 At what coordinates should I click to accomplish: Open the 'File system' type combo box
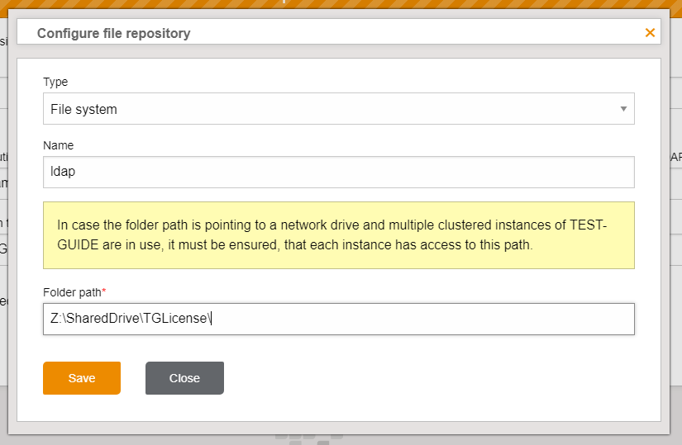[x=338, y=109]
